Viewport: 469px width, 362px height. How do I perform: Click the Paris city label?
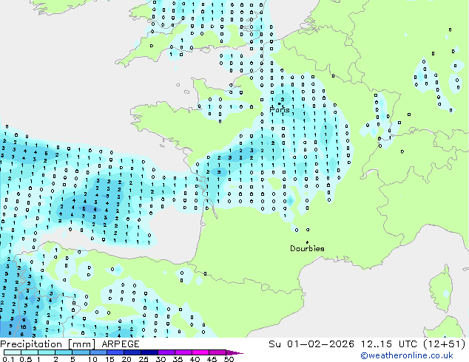[x=280, y=110]
